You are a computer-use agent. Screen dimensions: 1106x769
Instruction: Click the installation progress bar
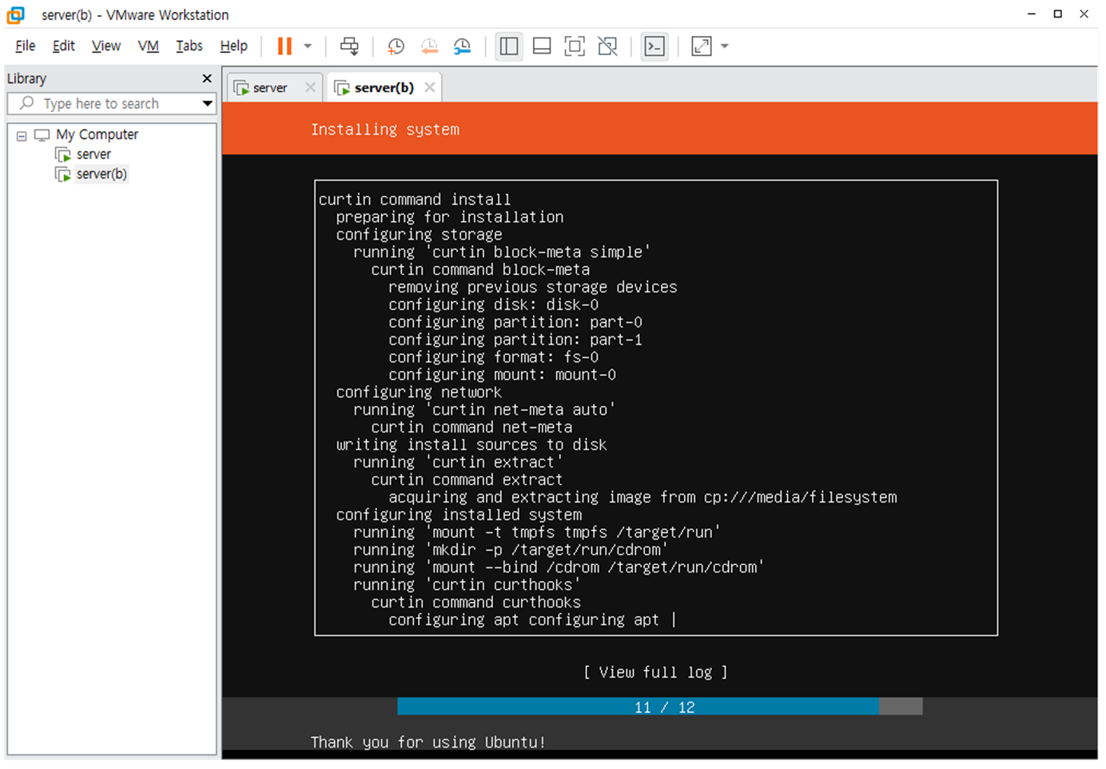660,707
